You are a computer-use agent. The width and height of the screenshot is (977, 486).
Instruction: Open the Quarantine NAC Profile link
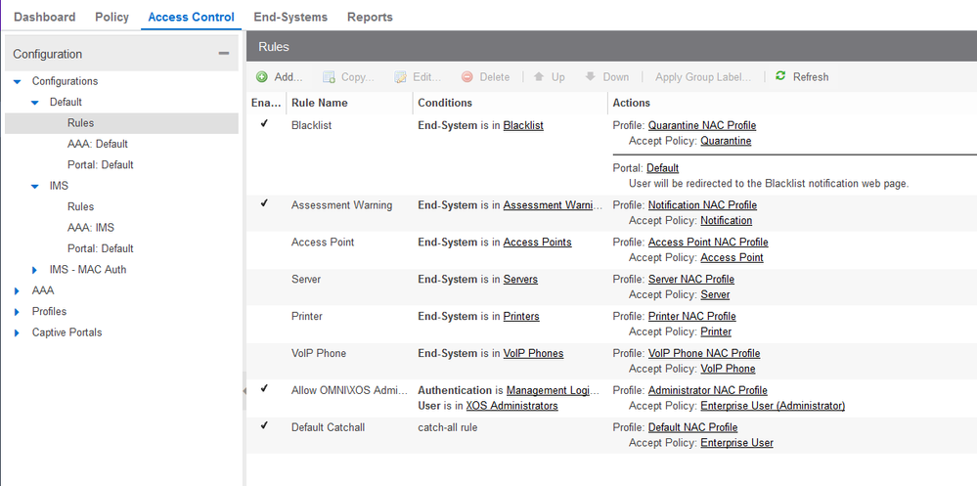(x=701, y=125)
